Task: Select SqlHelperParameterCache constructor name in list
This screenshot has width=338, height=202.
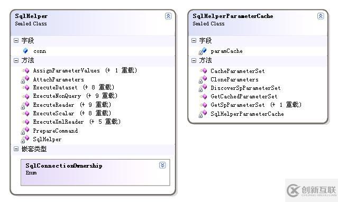Action: 247,114
